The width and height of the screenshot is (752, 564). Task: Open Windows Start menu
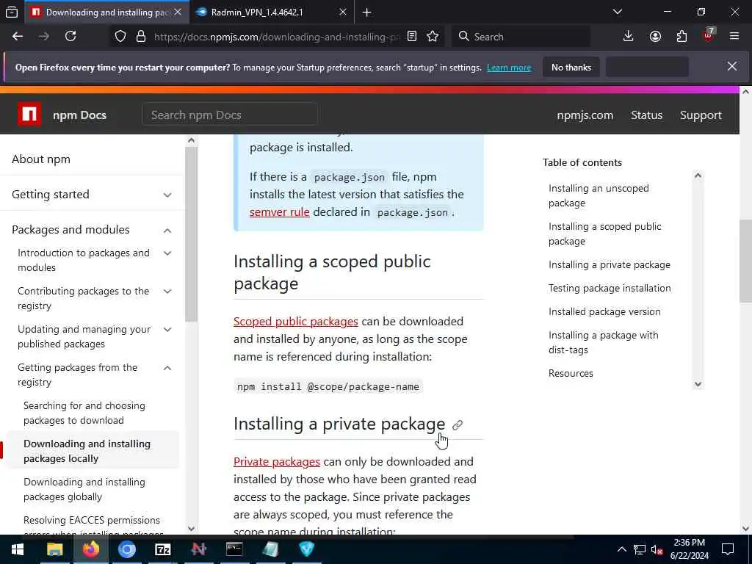[18, 549]
